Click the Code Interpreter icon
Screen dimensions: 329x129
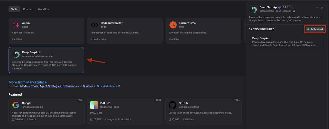94,25
